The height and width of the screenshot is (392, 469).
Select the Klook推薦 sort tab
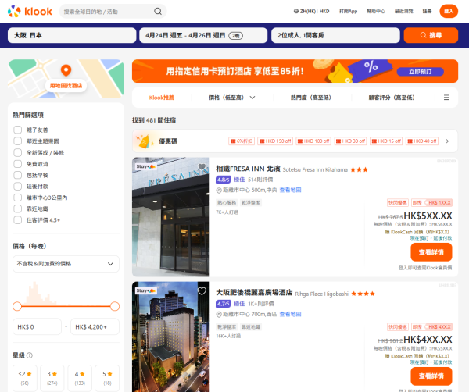point(162,98)
